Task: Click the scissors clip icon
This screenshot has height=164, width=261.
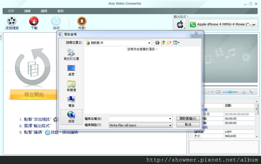Action: 244,92
